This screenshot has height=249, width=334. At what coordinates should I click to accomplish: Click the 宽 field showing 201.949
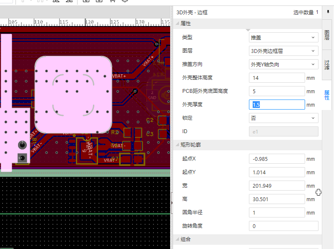pos(277,186)
